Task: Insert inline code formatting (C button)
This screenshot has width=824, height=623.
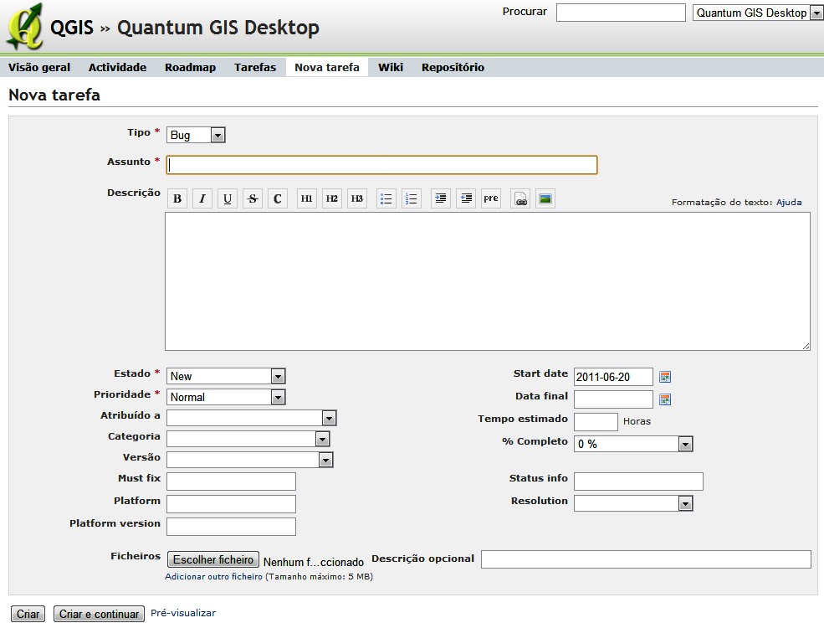Action: coord(278,199)
